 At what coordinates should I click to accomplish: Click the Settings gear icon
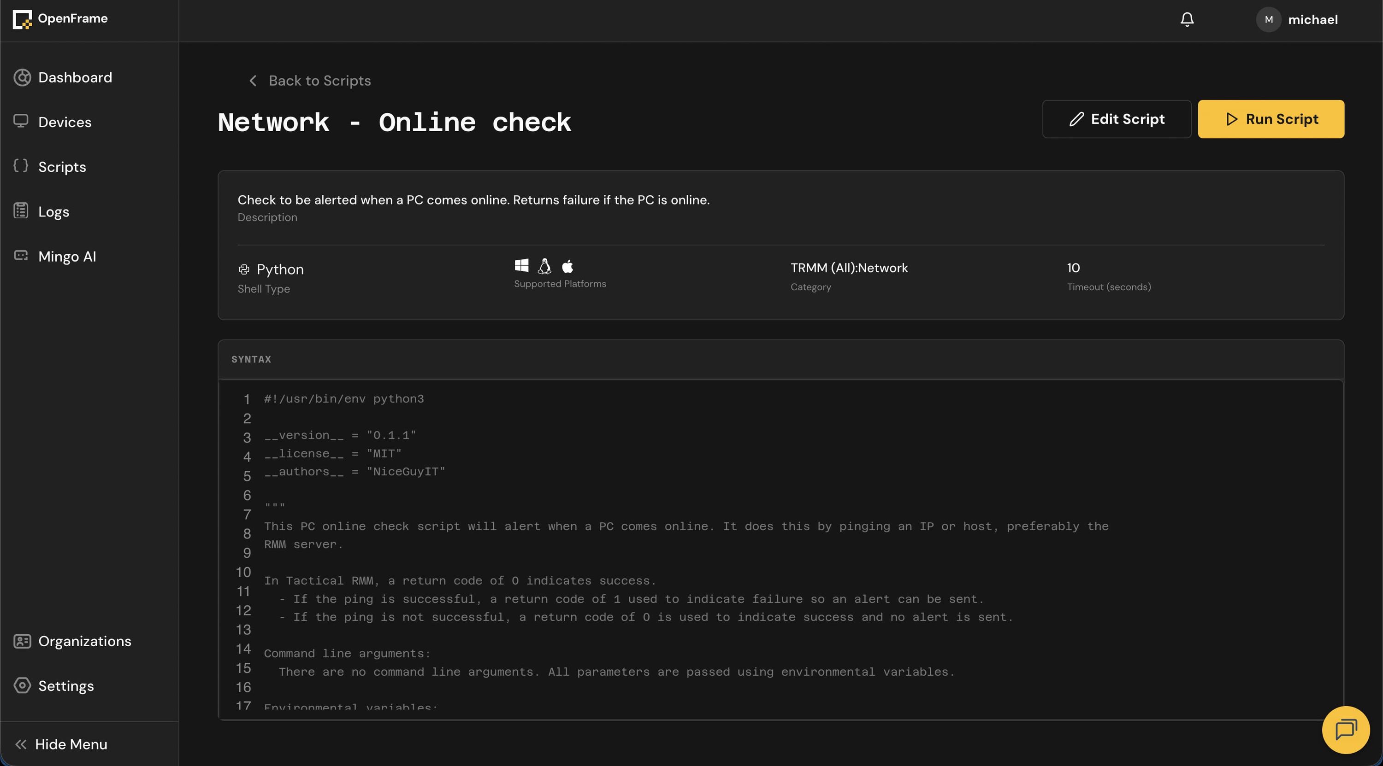coord(22,685)
